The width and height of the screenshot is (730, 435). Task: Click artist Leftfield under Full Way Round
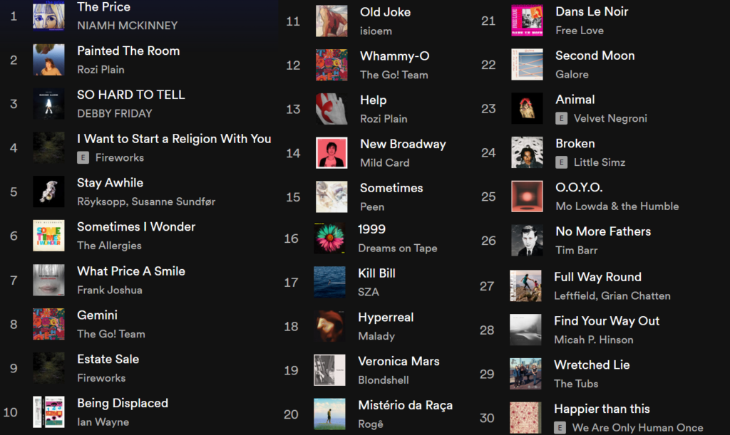coord(575,295)
